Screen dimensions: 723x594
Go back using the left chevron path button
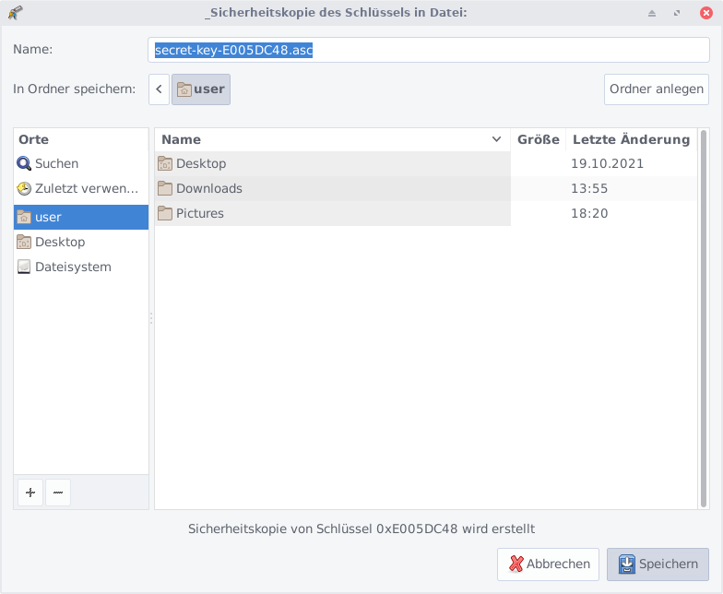160,89
